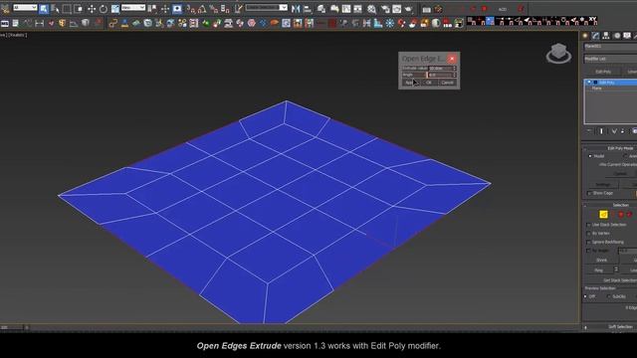Click the teapot Render Production icon
The height and width of the screenshot is (358, 637).
[x=409, y=9]
